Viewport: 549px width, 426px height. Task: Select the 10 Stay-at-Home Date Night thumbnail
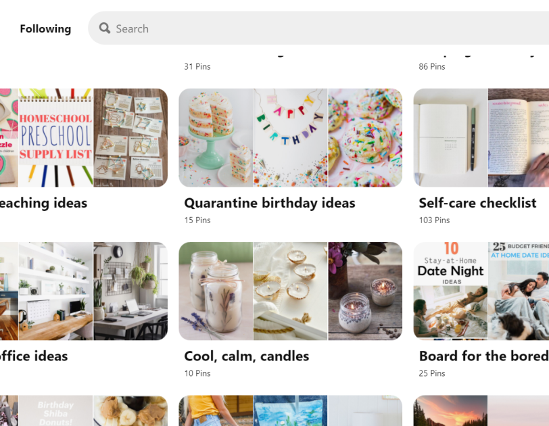(x=450, y=291)
